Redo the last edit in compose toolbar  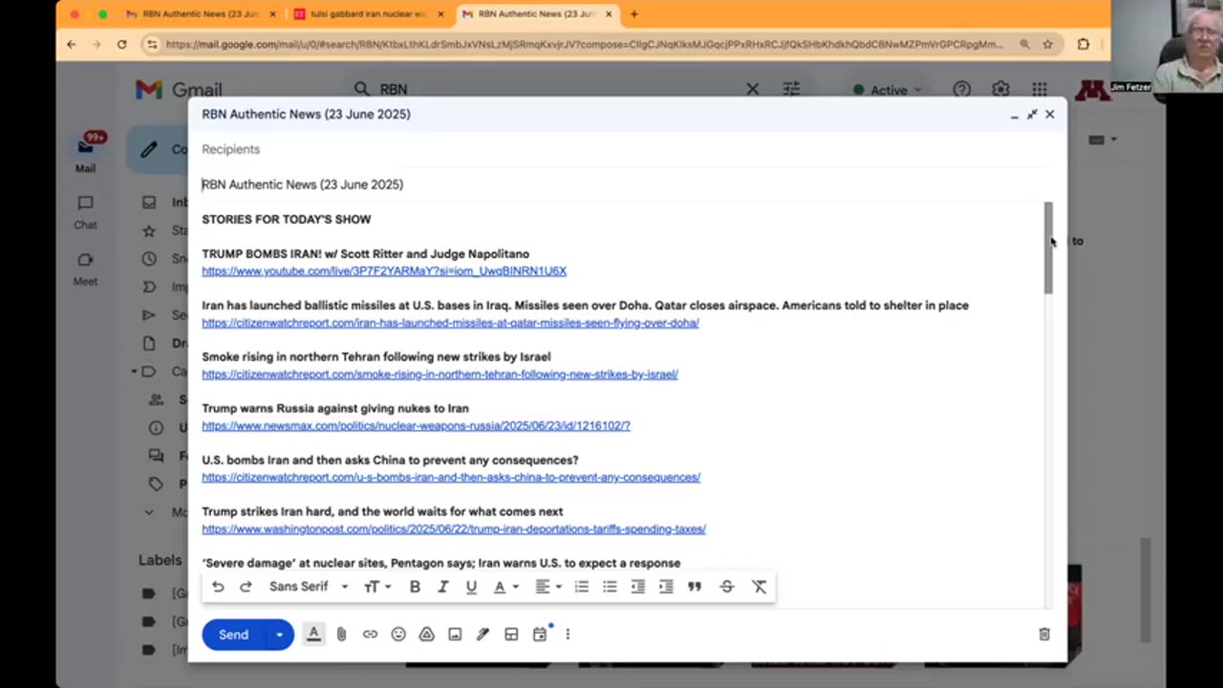pos(246,587)
